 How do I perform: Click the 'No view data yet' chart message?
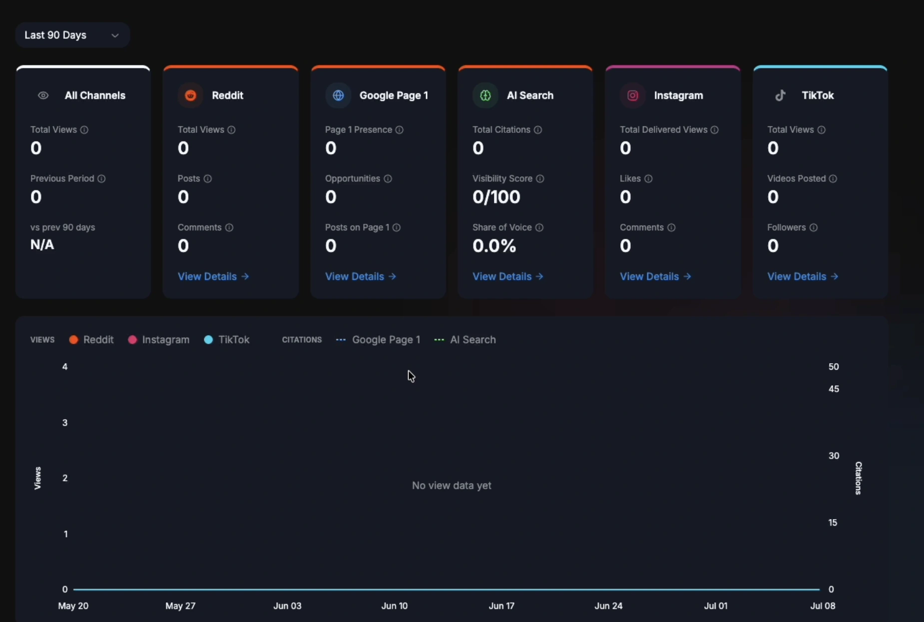(x=452, y=486)
